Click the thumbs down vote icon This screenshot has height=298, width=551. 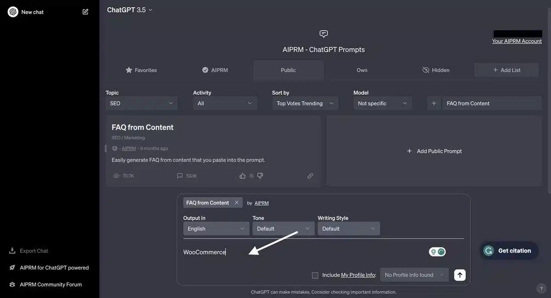(x=260, y=176)
